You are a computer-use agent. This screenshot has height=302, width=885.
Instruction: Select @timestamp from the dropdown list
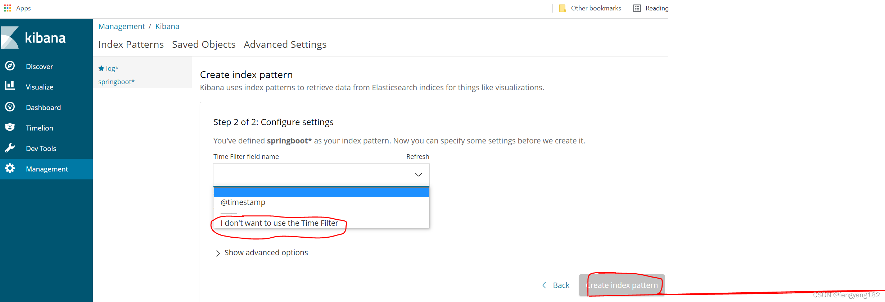pos(243,202)
